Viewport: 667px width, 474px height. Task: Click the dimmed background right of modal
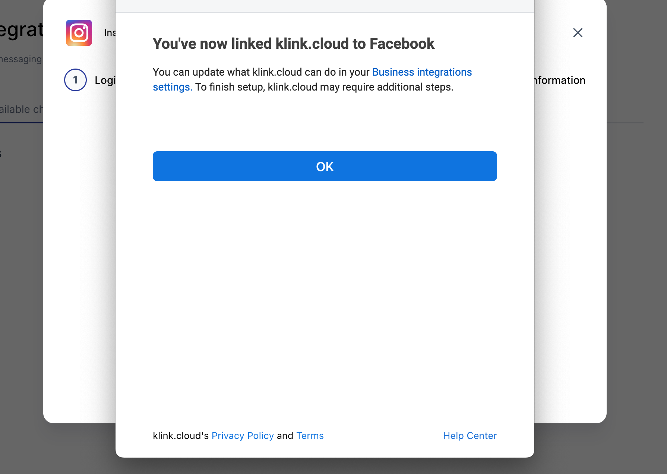tap(637, 261)
